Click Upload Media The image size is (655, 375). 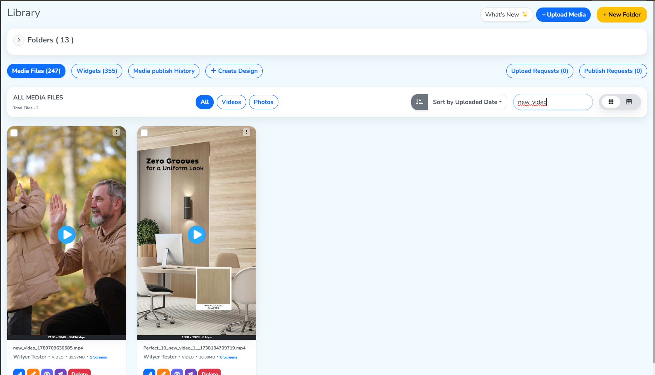coord(563,15)
